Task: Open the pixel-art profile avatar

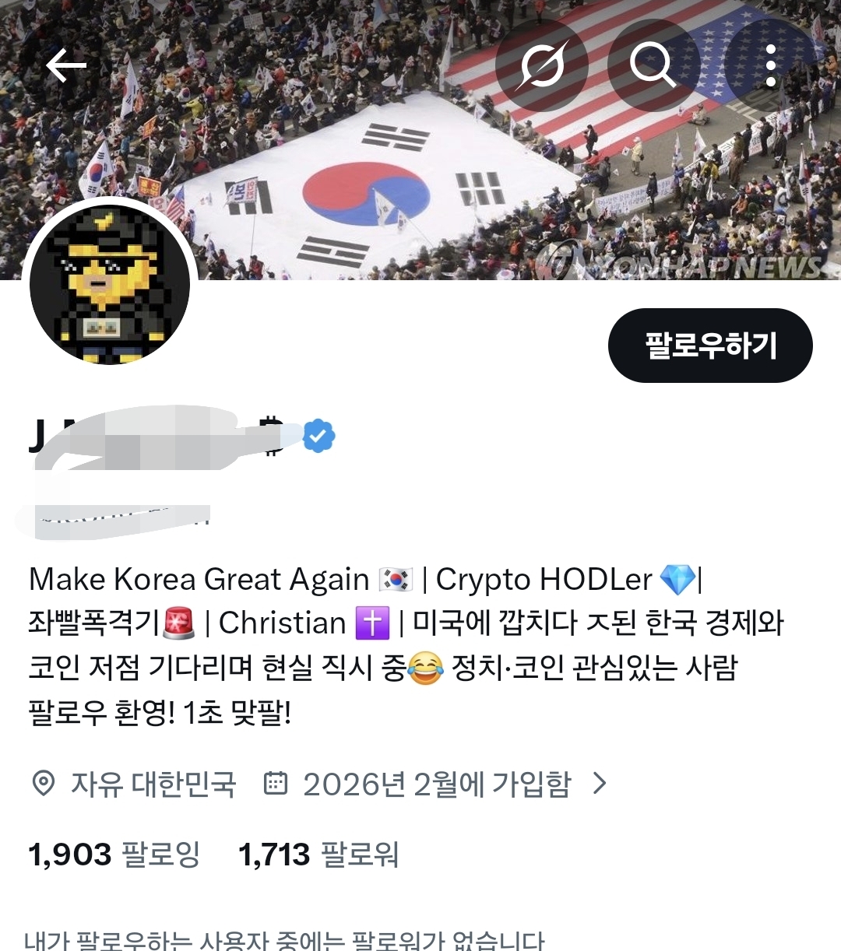Action: click(x=110, y=284)
